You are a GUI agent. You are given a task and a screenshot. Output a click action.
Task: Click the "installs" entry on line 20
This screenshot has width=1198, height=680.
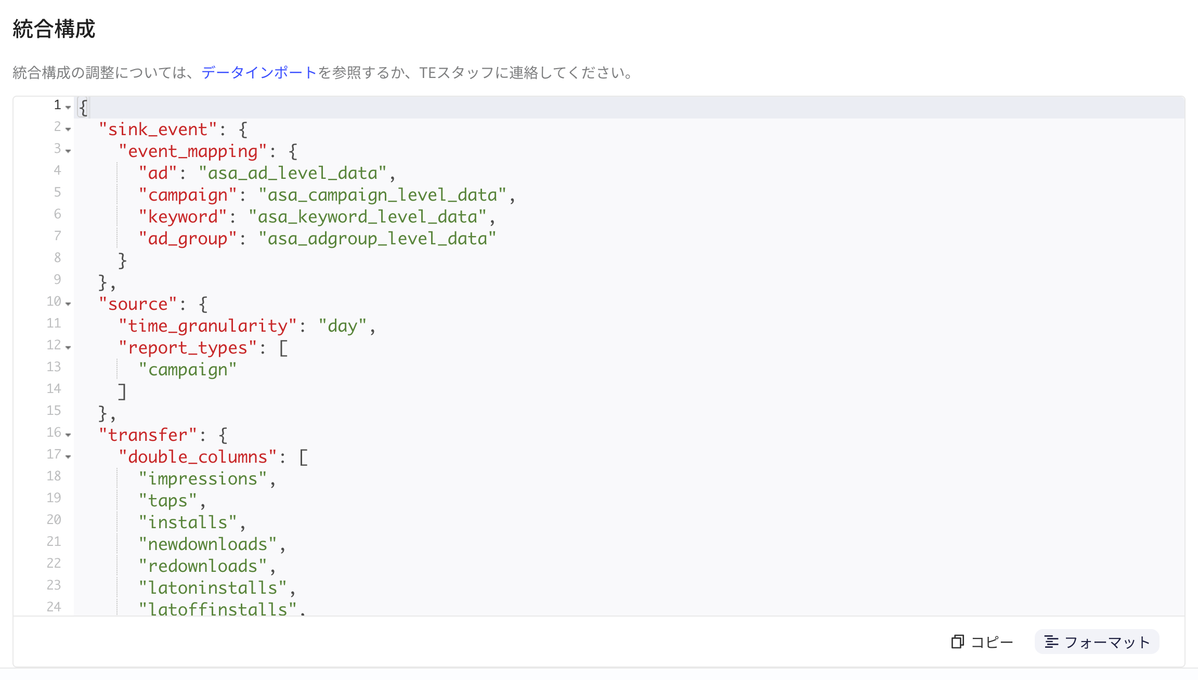click(188, 522)
